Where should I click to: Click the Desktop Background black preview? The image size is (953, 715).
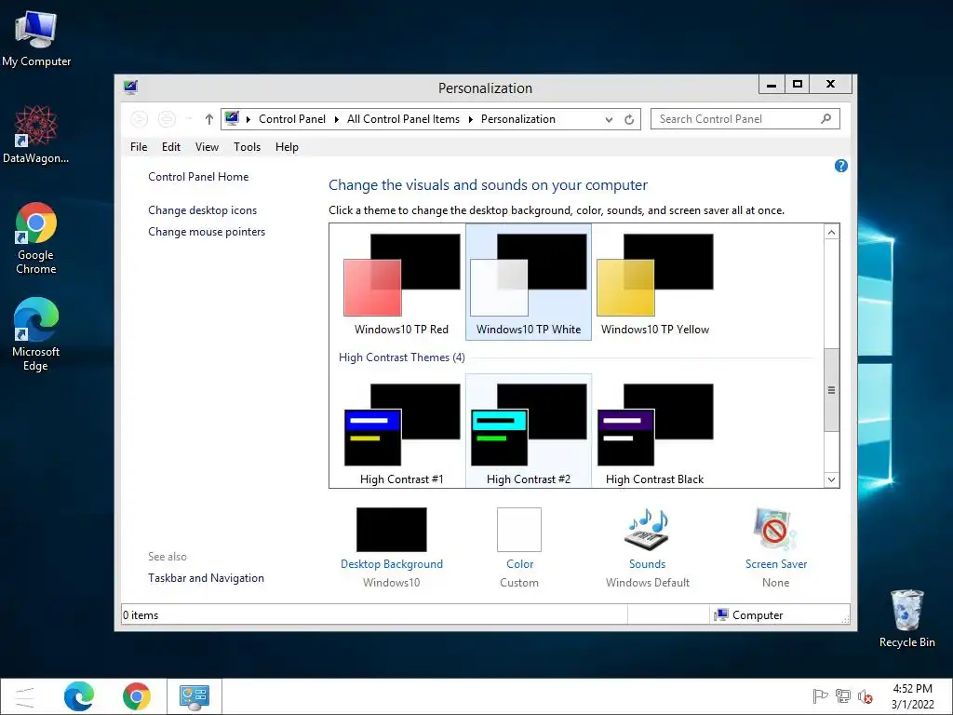(x=392, y=530)
